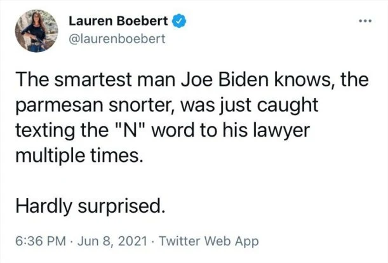Click the word "caught" in tweet

pos(287,105)
